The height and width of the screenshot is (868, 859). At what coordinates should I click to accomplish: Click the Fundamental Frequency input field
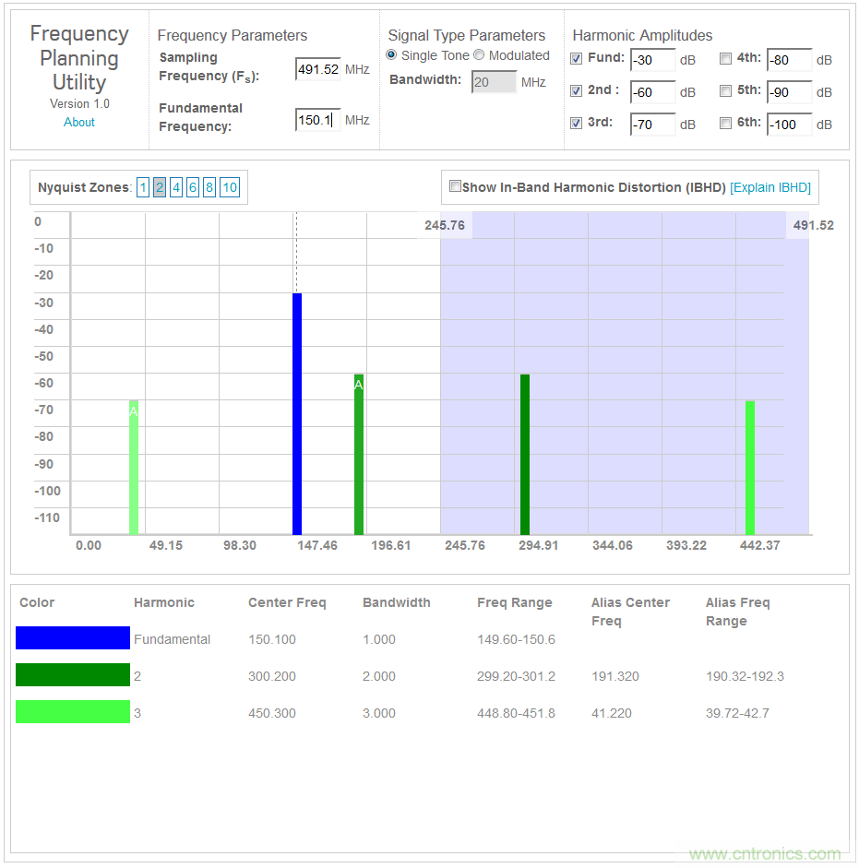pos(317,120)
